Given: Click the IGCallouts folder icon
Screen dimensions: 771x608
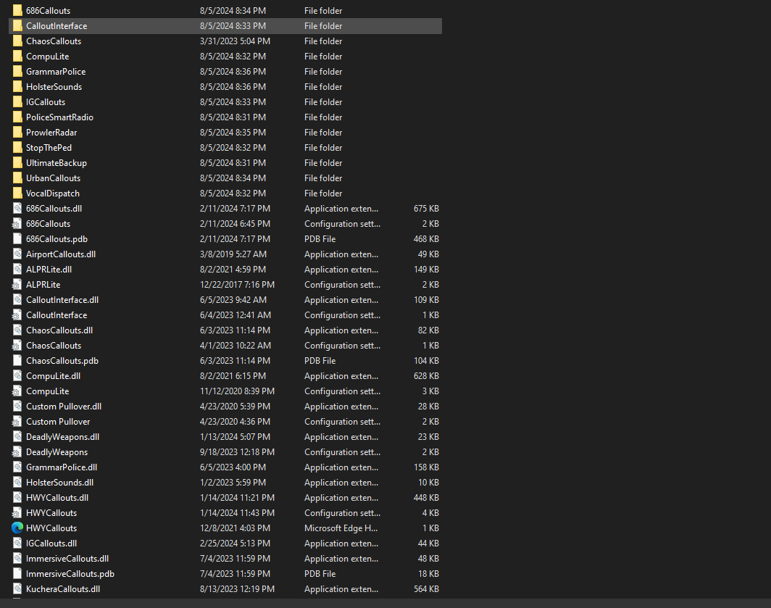Looking at the screenshot, I should pyautogui.click(x=17, y=102).
